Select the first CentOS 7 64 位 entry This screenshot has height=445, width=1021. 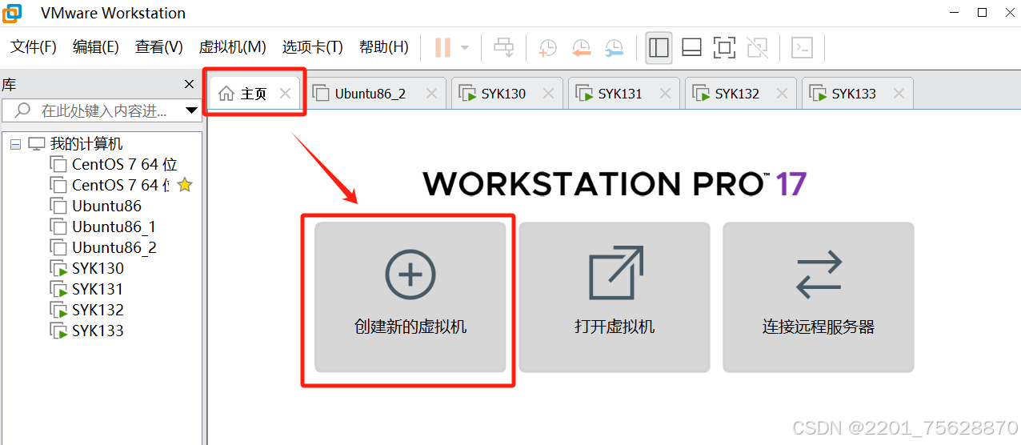click(x=124, y=164)
